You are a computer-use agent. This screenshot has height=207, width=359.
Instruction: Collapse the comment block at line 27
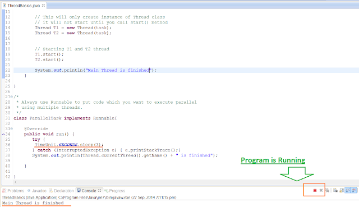(x=12, y=97)
